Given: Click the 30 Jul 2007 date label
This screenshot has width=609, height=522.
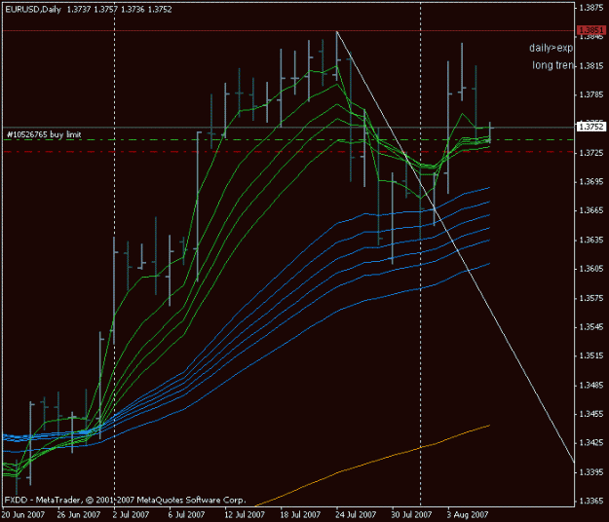Looking at the screenshot, I should tap(412, 515).
